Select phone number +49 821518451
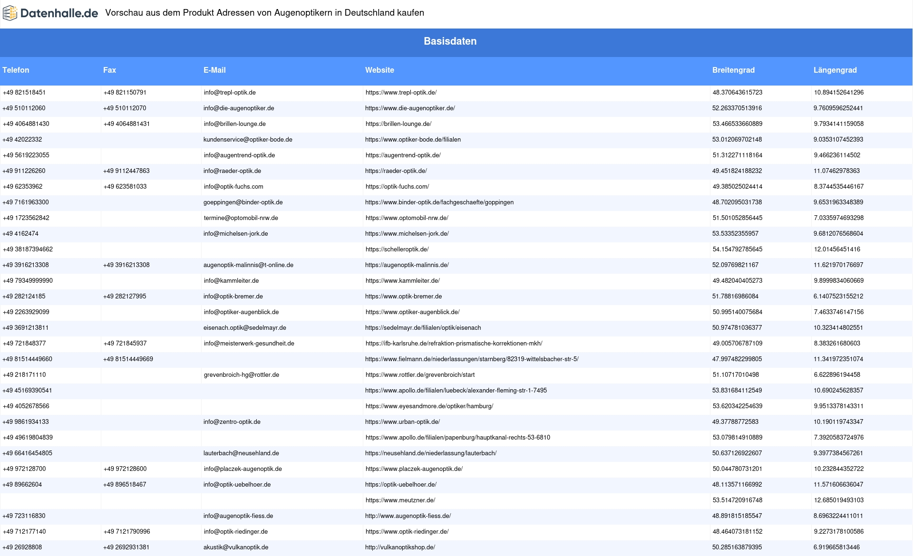 [24, 93]
